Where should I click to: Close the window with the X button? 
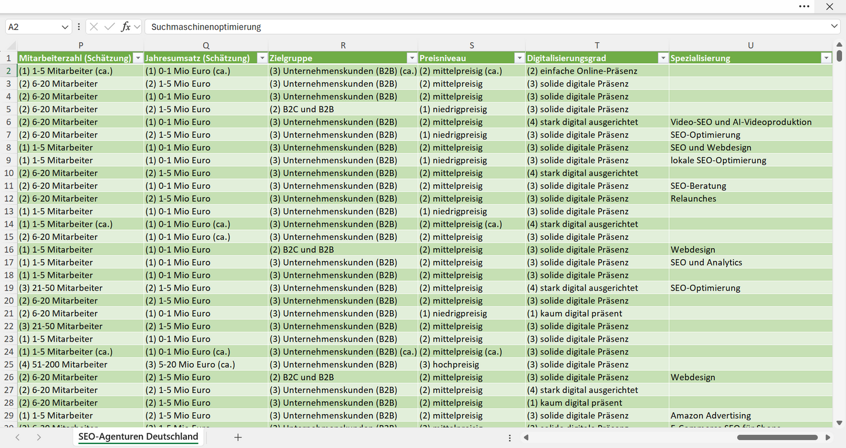point(830,6)
